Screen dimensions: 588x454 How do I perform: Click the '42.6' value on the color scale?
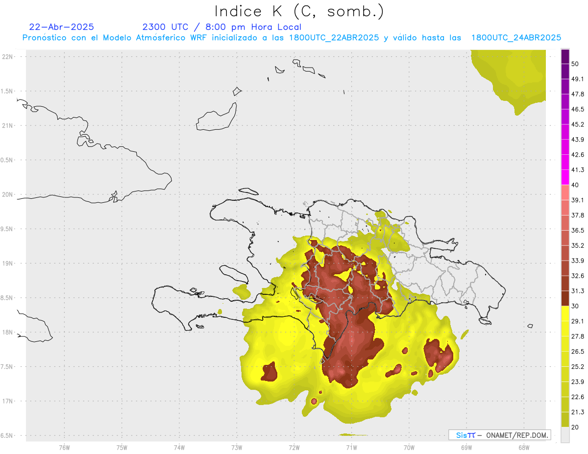pyautogui.click(x=578, y=155)
